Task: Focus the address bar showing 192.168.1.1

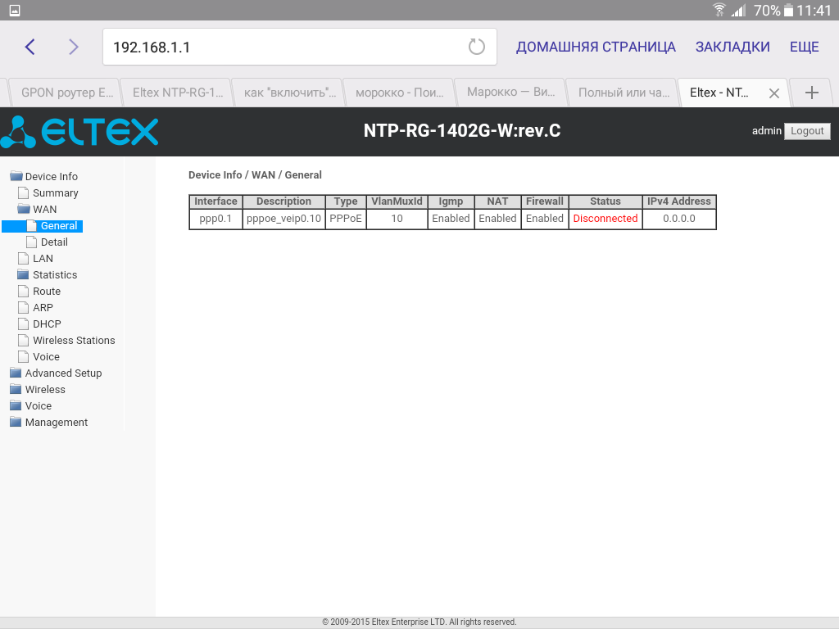Action: click(x=300, y=47)
